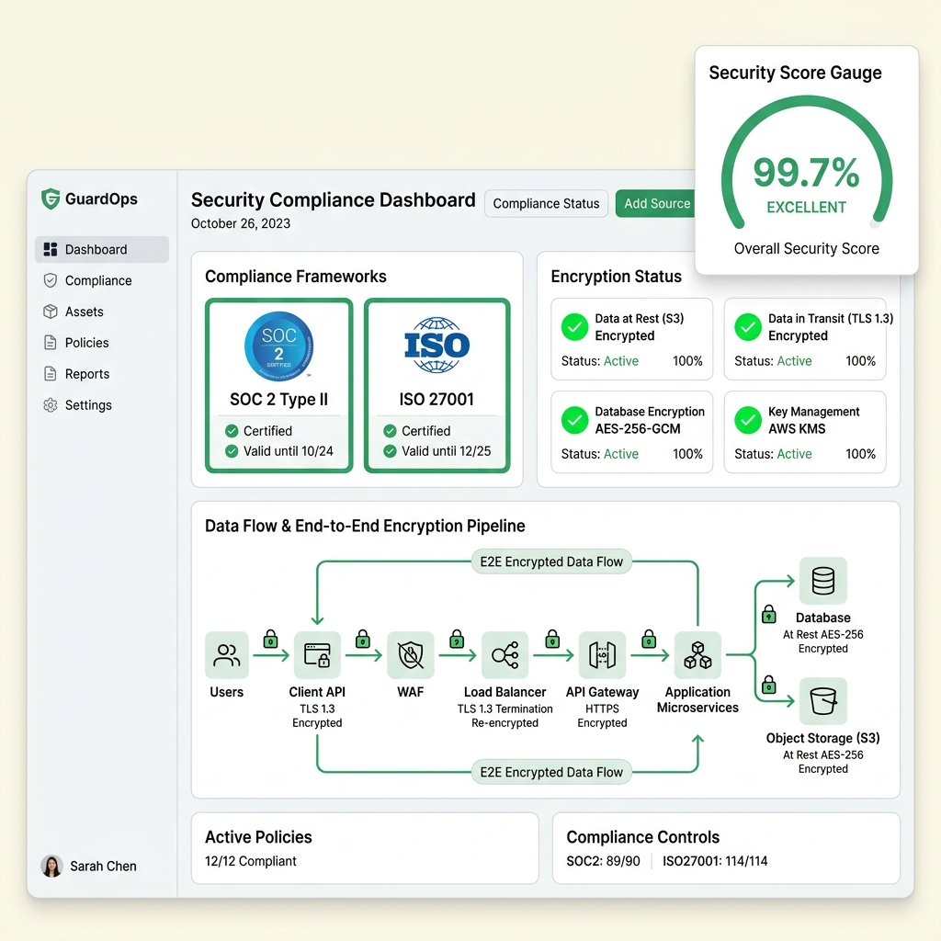Open Reports in the sidebar
The image size is (941, 941).
tap(101, 374)
